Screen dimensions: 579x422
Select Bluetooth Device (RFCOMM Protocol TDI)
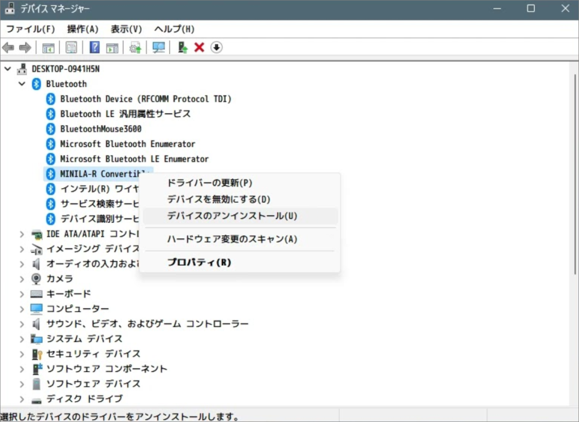146,99
